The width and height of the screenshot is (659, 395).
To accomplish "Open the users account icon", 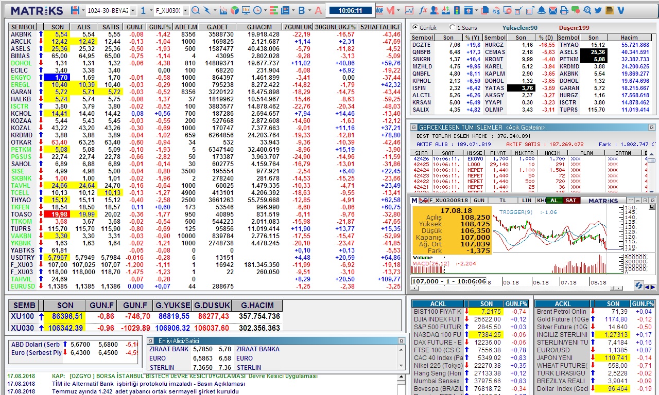I will tap(435, 10).
